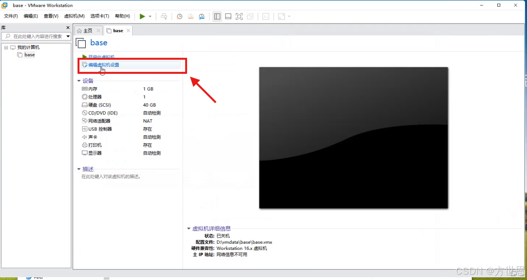
Task: Click the CD/DVD (IDE) disc icon
Action: click(85, 113)
